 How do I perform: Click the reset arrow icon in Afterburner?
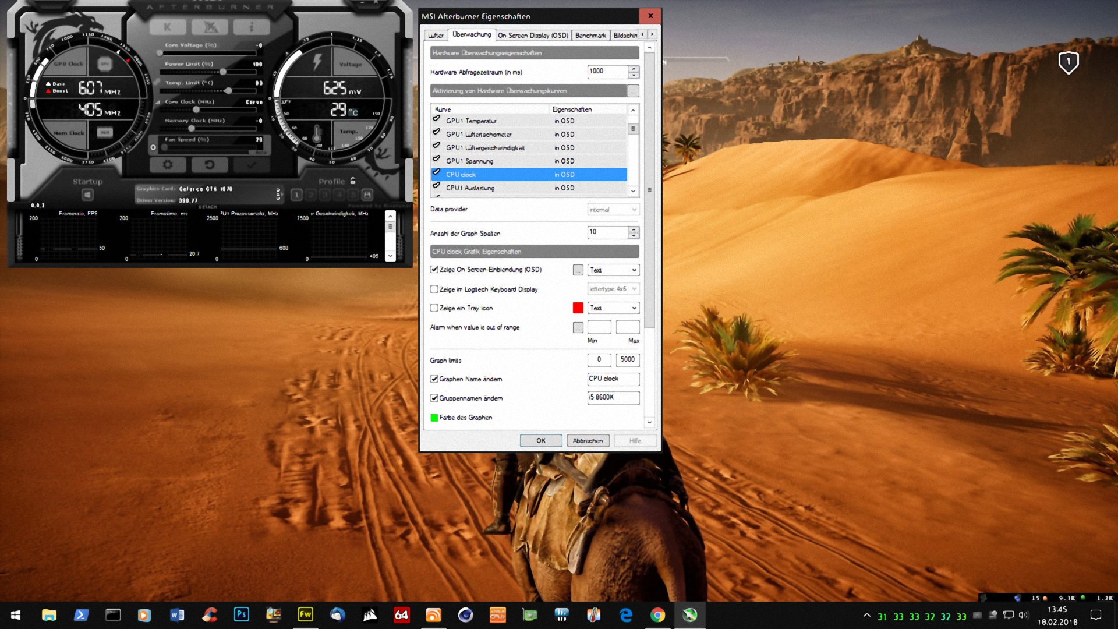tap(210, 165)
